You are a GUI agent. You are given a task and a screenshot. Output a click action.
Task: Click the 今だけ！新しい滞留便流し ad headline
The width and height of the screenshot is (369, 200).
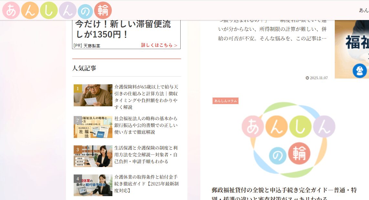123,29
